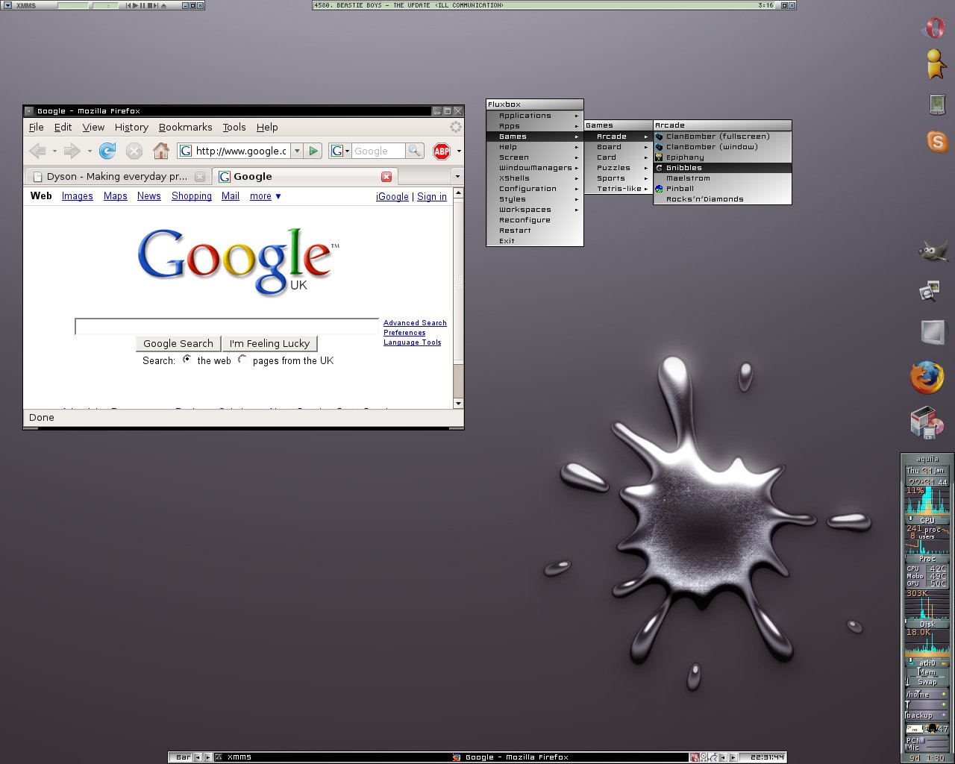Expand the URL bar history dropdown

click(x=297, y=151)
